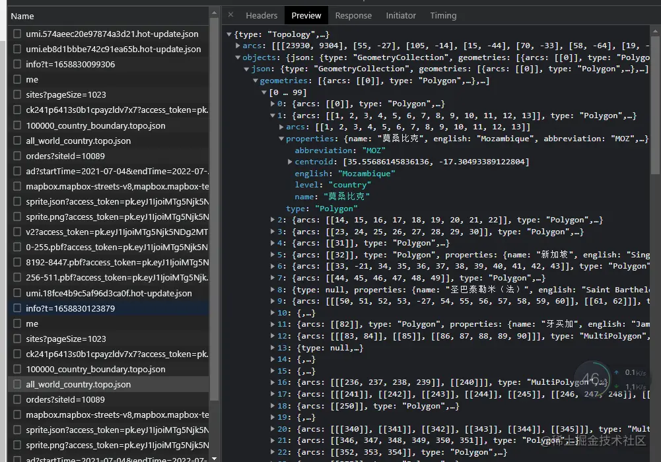Tick checkbox for 0-255.pbf request
The image size is (661, 462).
click(17, 247)
